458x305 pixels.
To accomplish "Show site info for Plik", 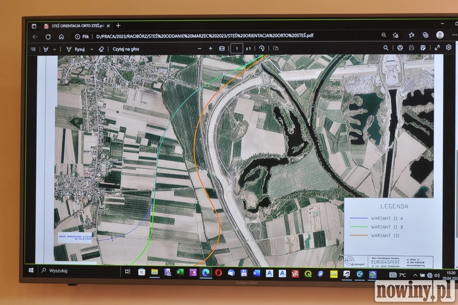I will click(x=82, y=37).
